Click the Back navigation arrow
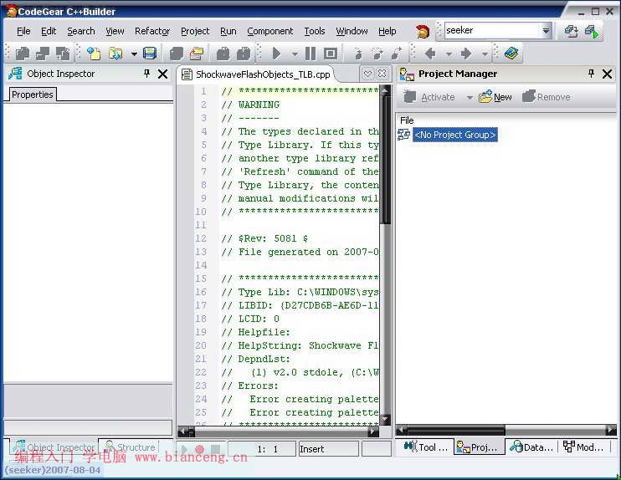The height and width of the screenshot is (480, 621). (x=430, y=54)
